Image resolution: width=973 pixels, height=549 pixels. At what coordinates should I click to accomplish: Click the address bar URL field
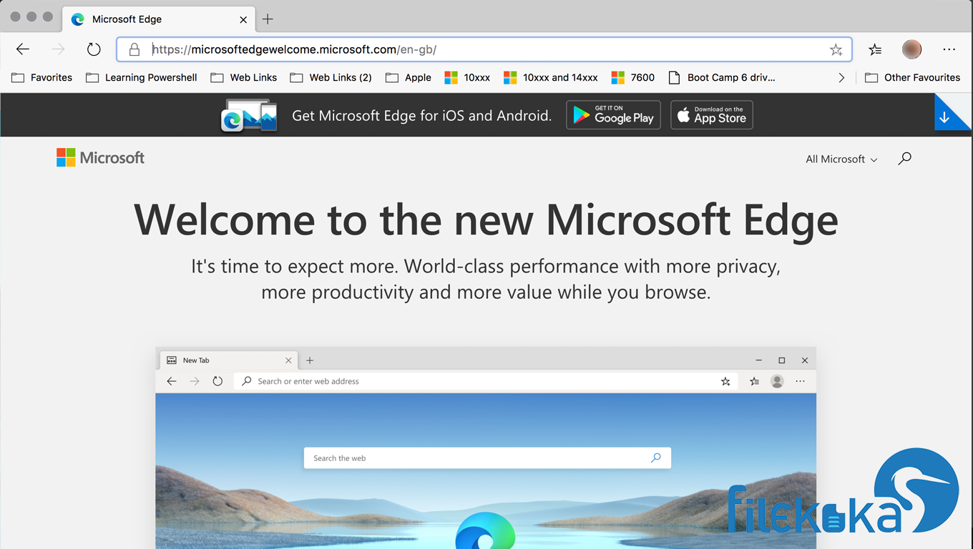pos(484,49)
